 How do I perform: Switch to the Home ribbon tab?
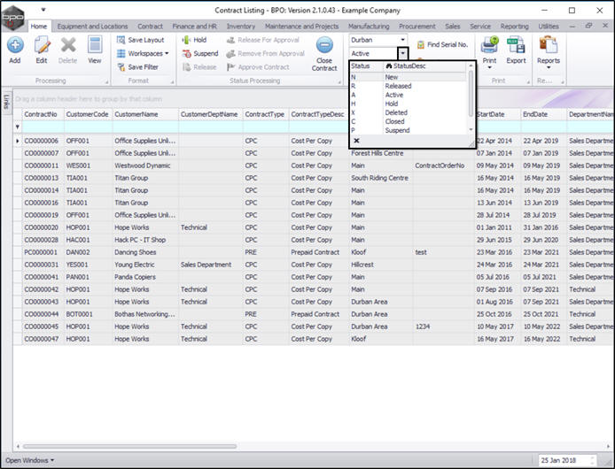tap(39, 27)
